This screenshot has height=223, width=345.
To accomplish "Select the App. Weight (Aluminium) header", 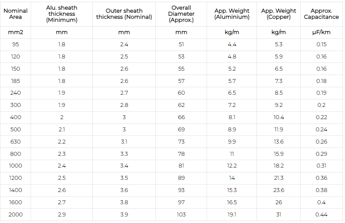I will [x=232, y=14].
